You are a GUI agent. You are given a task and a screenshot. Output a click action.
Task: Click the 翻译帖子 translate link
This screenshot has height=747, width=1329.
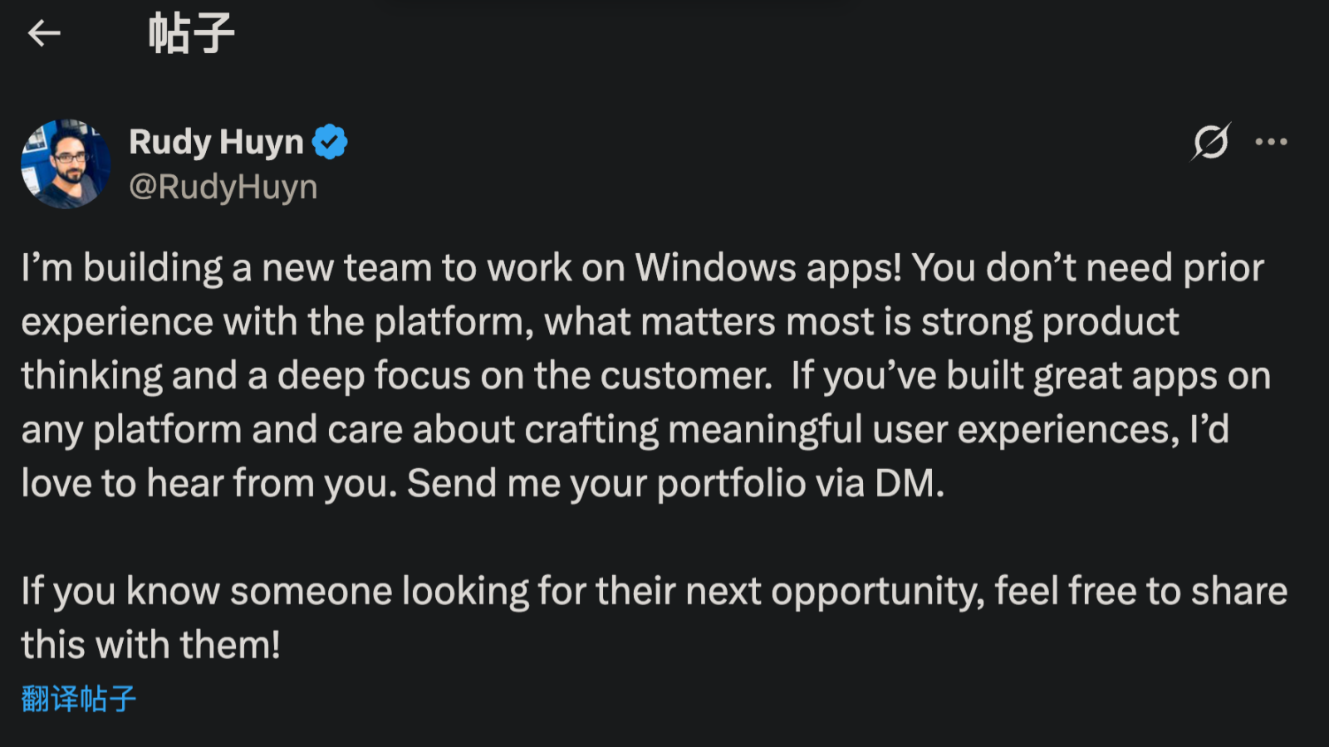coord(79,699)
